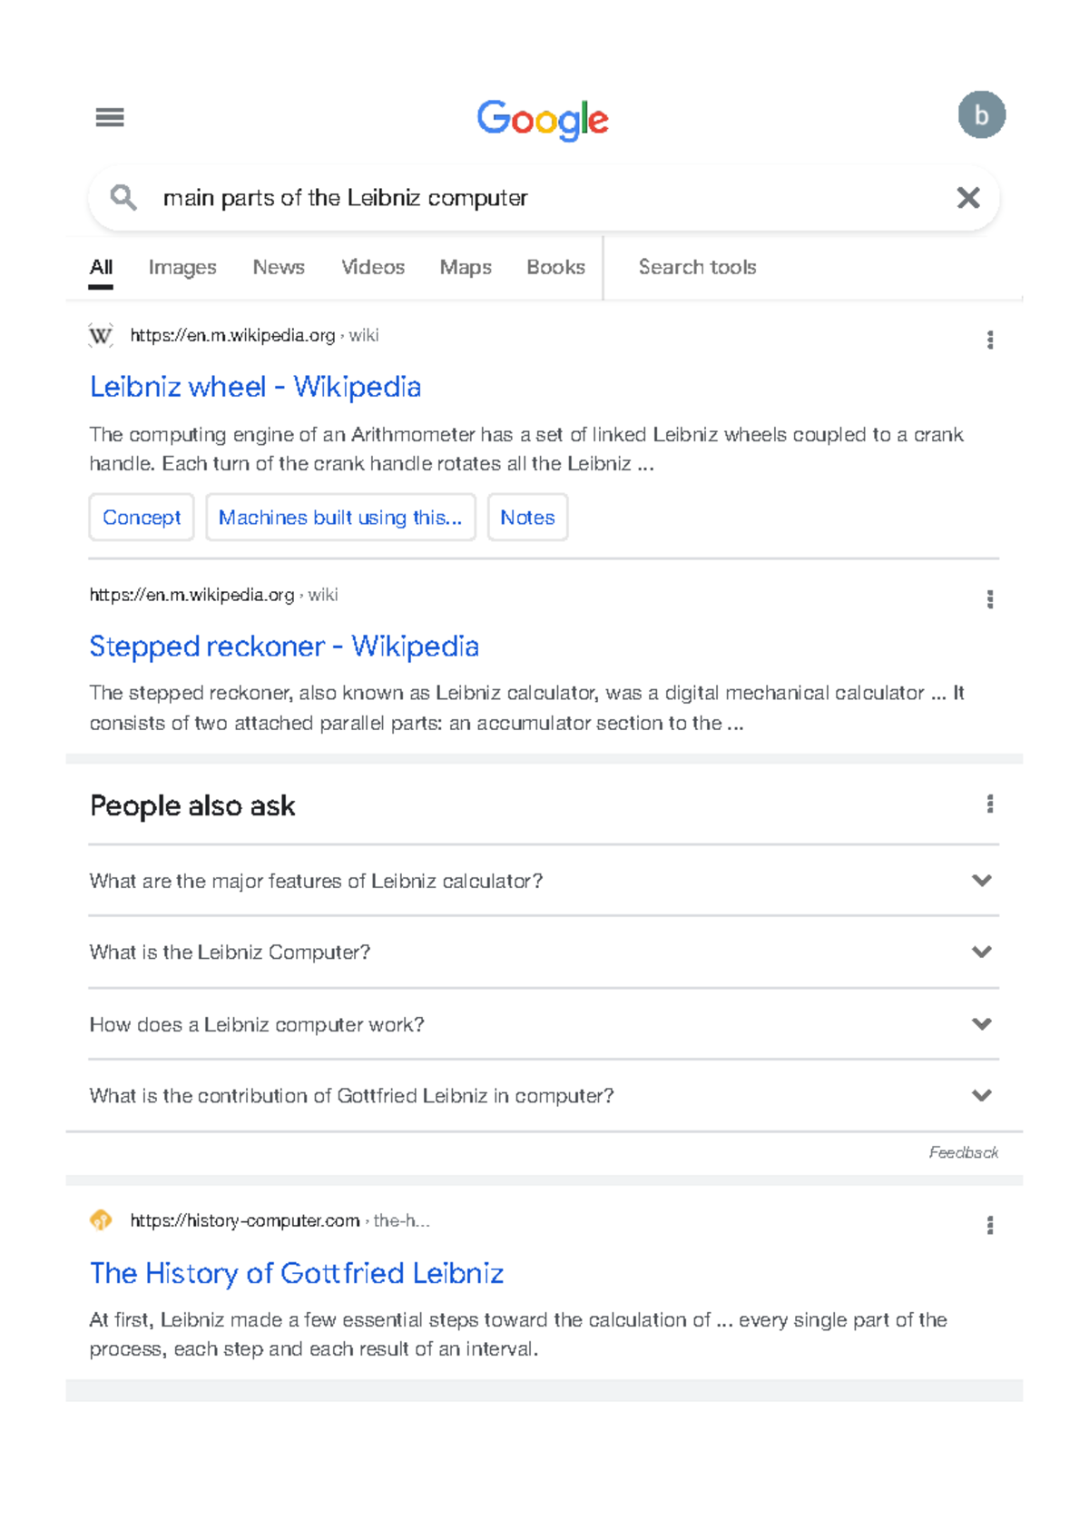Expand the Gottfried Leibniz contribution question
The width and height of the screenshot is (1089, 1540).
pyautogui.click(x=544, y=1096)
